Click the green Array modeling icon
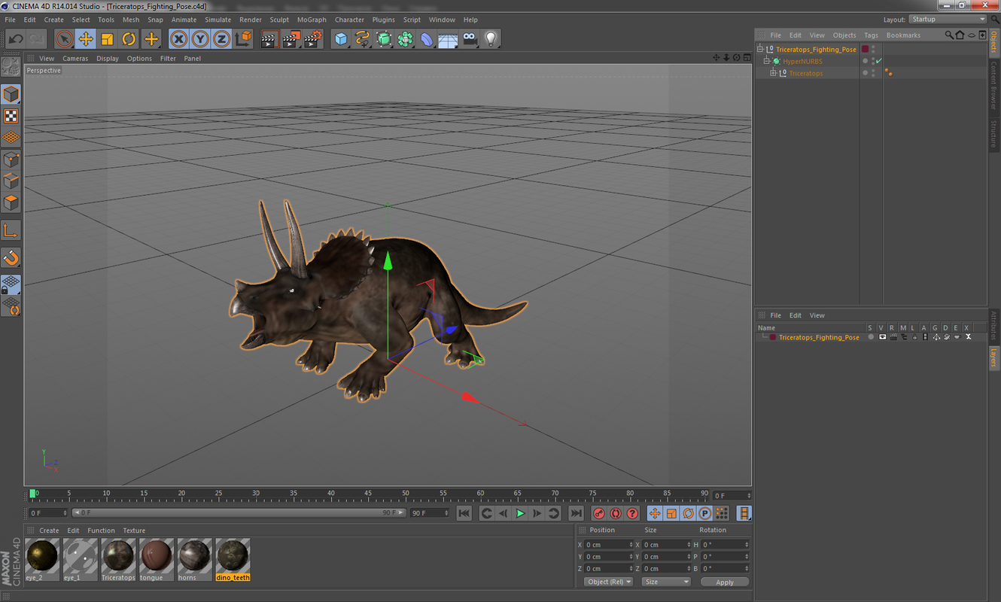This screenshot has height=602, width=1001. (406, 38)
